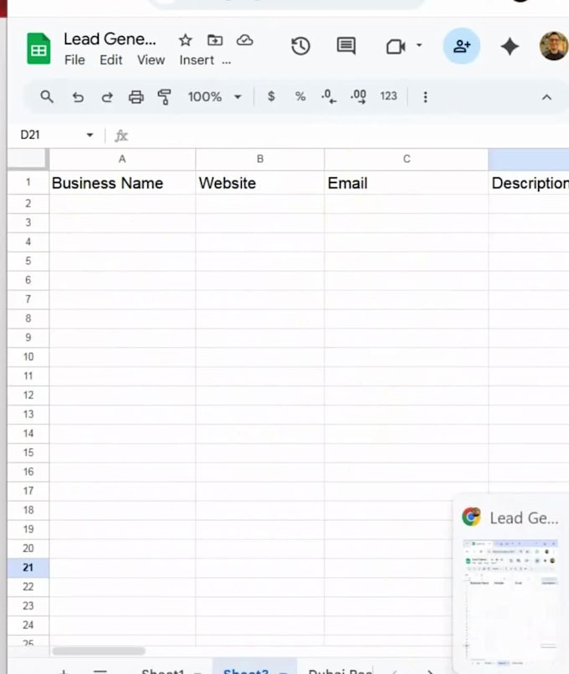Select row 1 header
This screenshot has height=674, width=569.
pos(28,182)
